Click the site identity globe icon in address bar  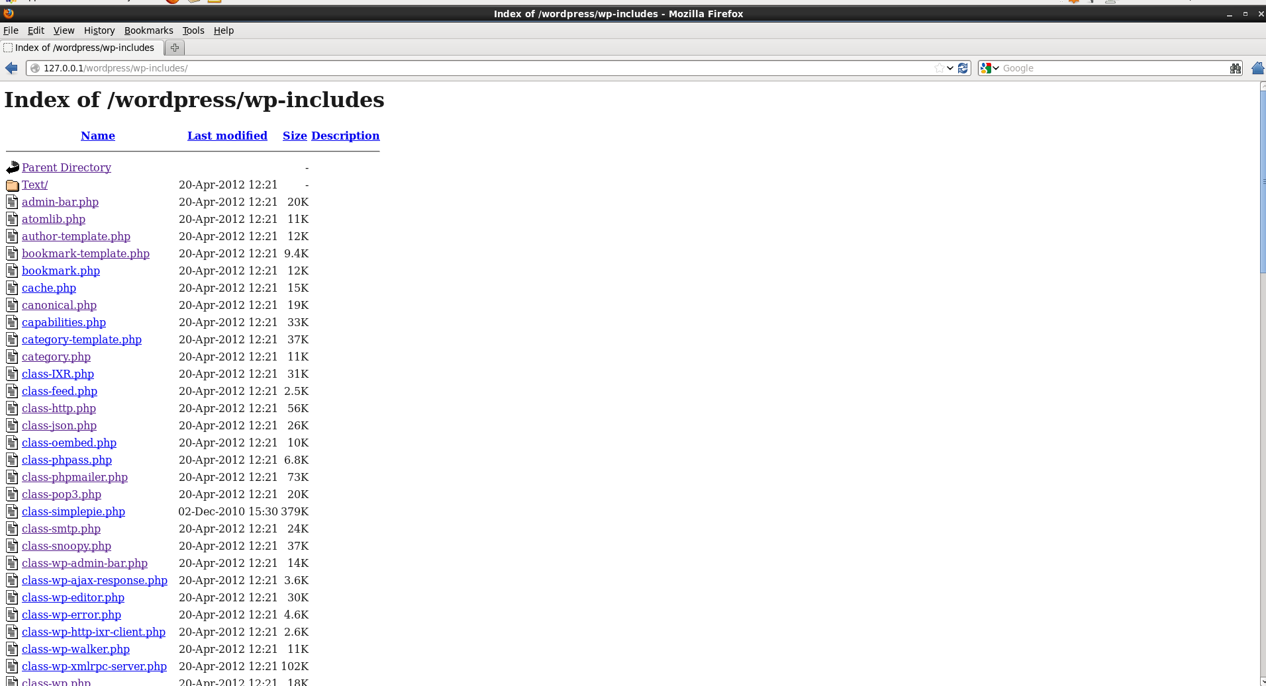click(x=35, y=68)
